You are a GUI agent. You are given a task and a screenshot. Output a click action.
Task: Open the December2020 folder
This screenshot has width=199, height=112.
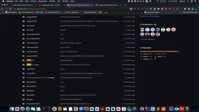[33, 34]
